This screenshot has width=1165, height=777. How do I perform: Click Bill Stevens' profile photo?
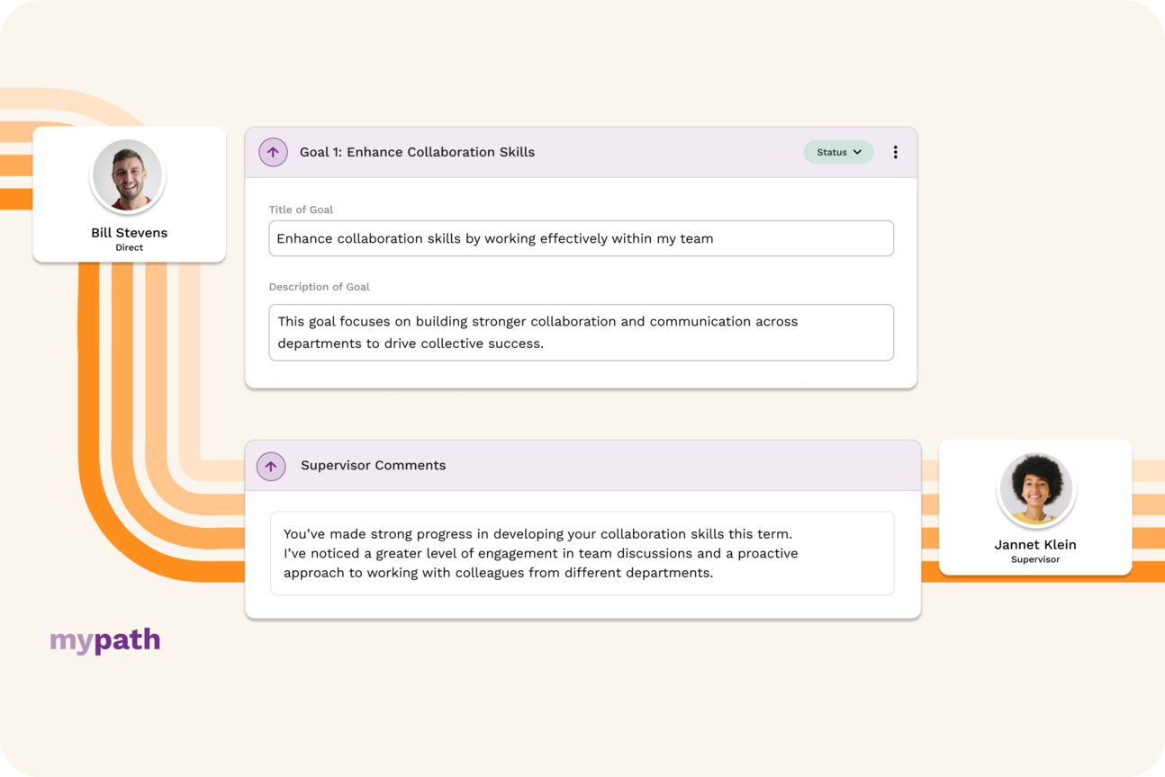pyautogui.click(x=128, y=175)
